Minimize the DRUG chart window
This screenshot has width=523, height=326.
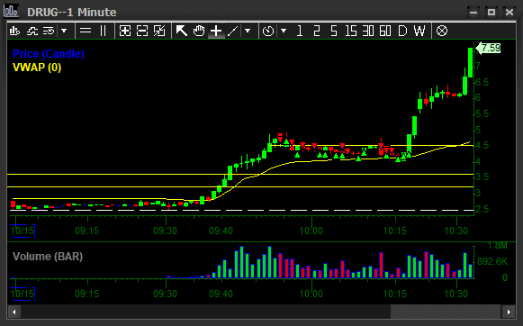coord(473,12)
